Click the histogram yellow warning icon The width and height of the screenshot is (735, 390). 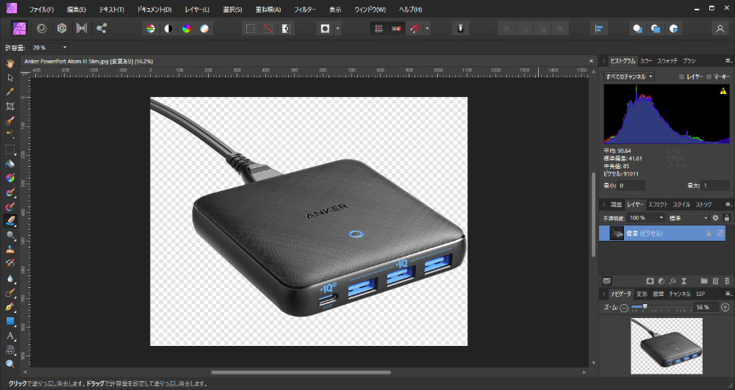point(723,91)
